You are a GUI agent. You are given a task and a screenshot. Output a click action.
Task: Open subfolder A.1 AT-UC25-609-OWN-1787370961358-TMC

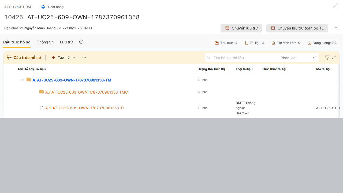coord(87,92)
